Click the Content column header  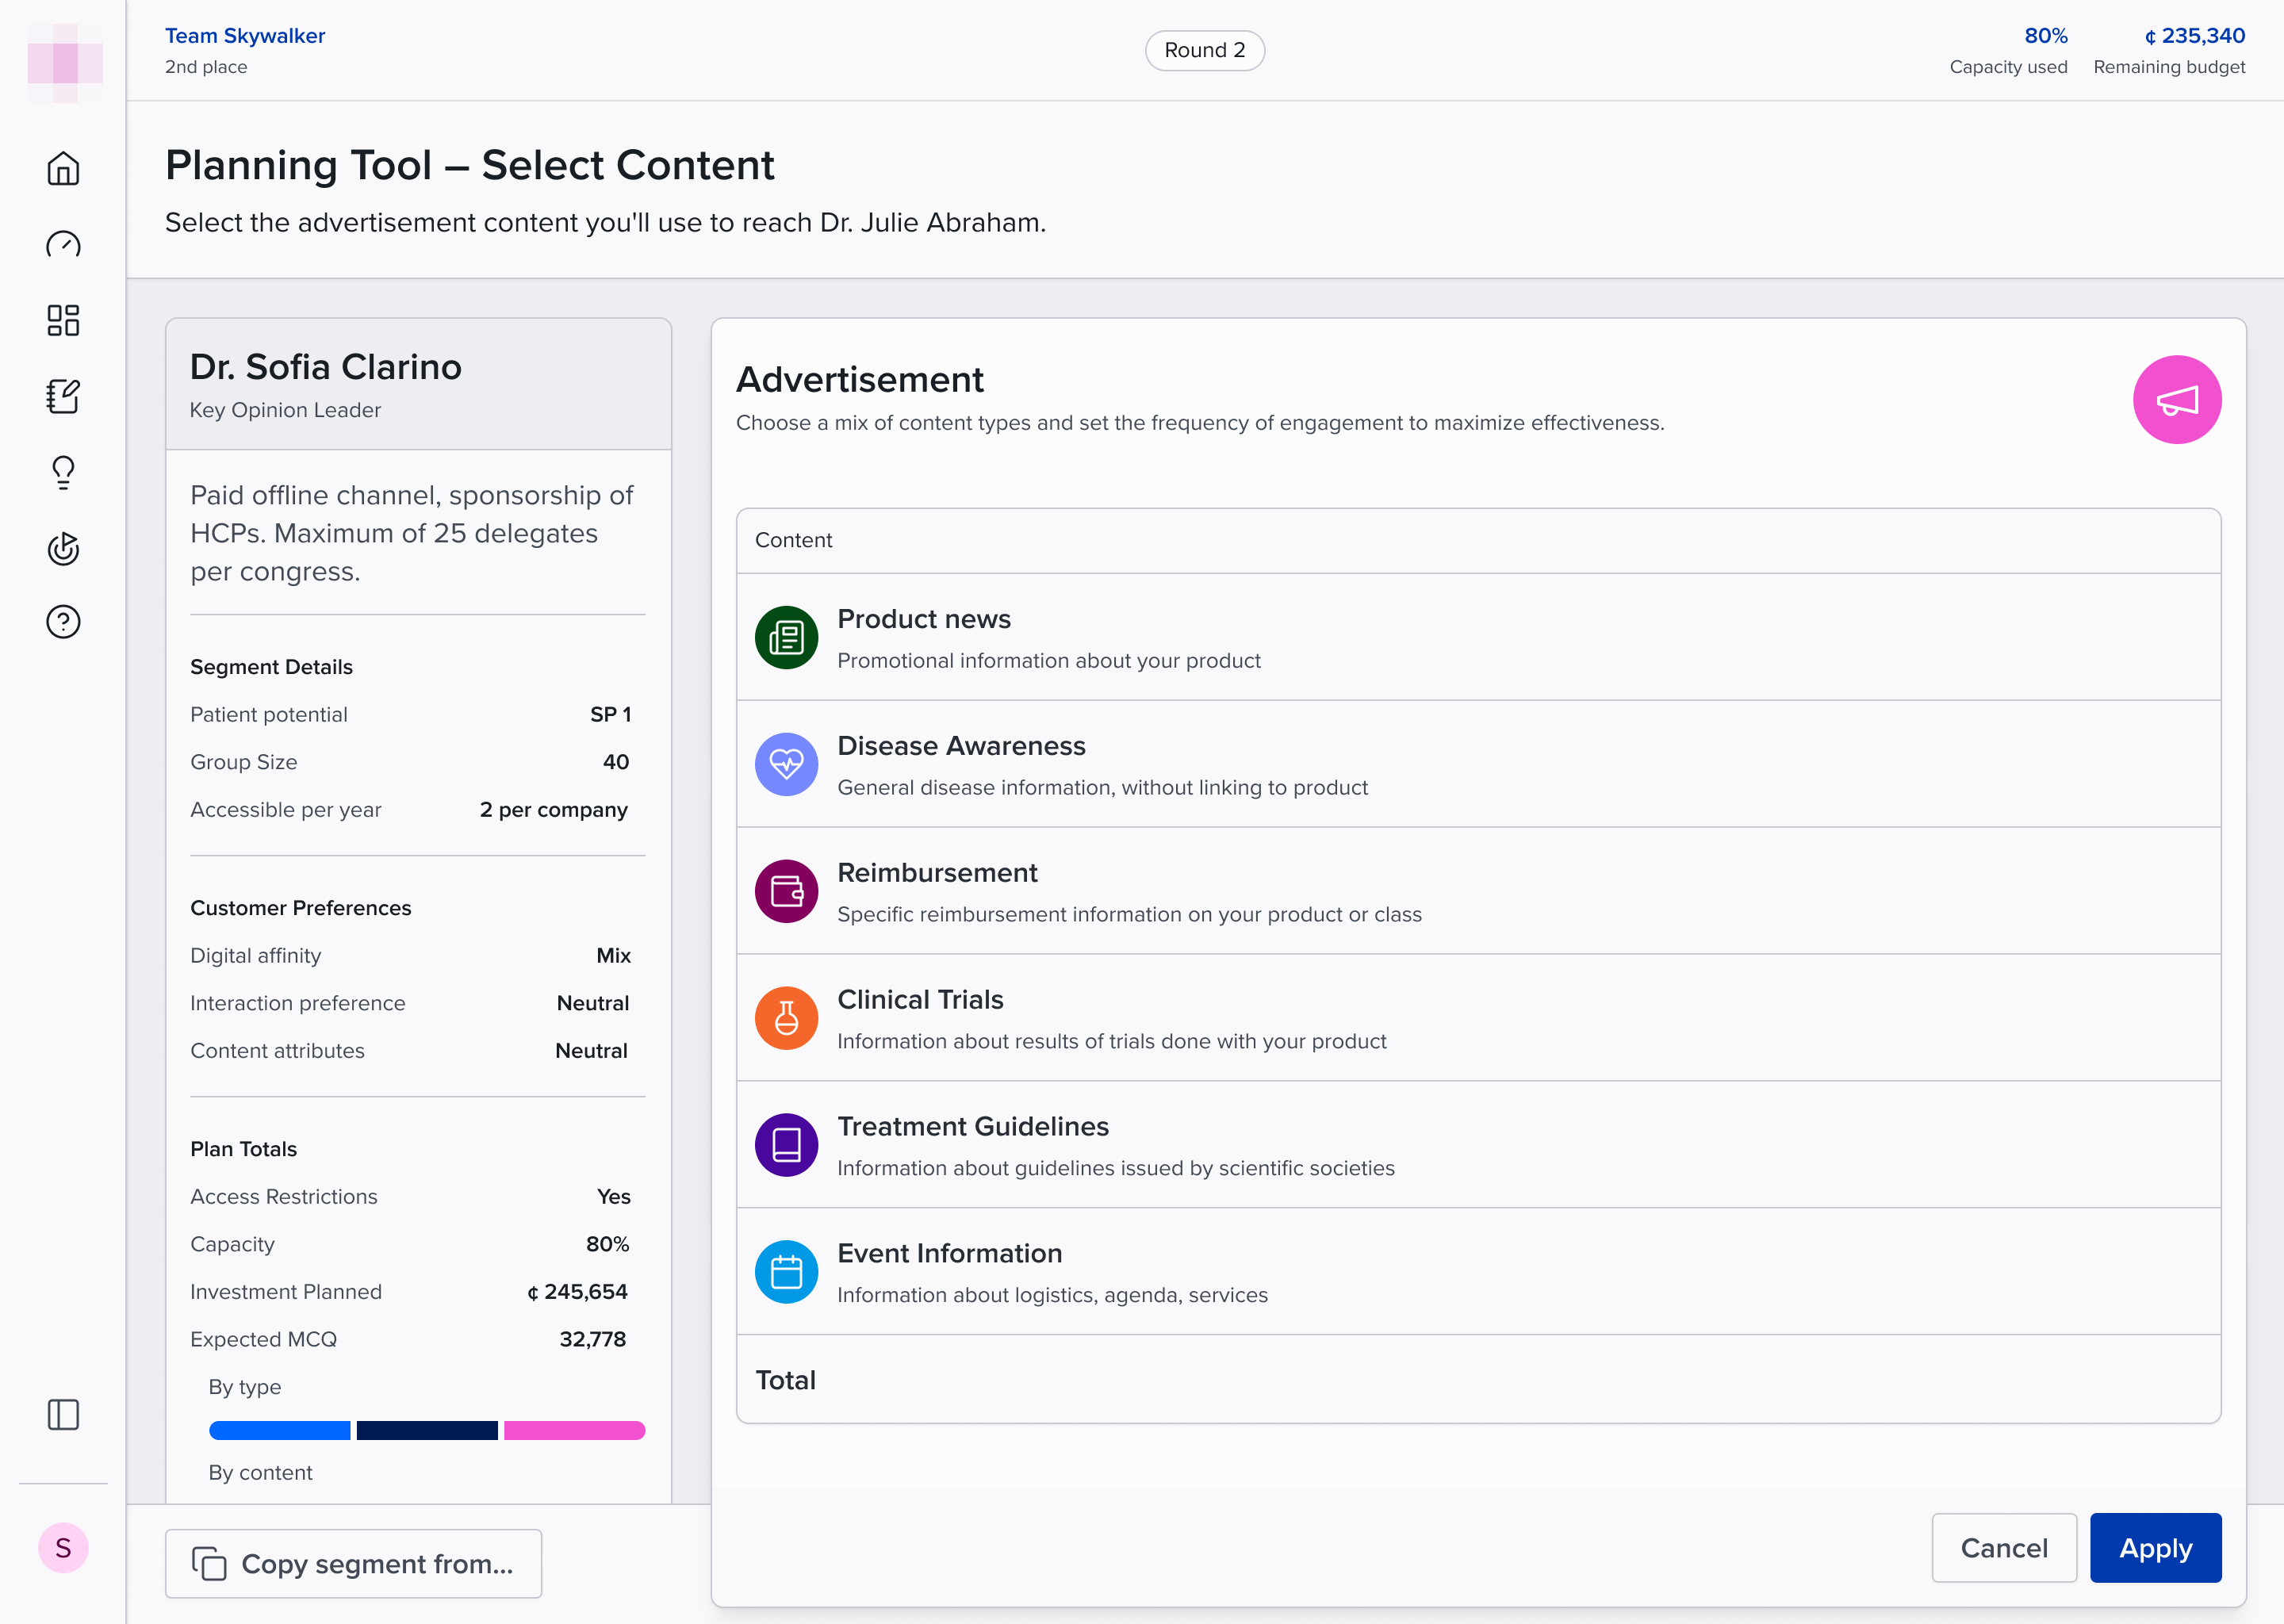(x=793, y=540)
